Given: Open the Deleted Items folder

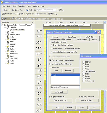Looking at the screenshot, I should pyautogui.click(x=13, y=35).
